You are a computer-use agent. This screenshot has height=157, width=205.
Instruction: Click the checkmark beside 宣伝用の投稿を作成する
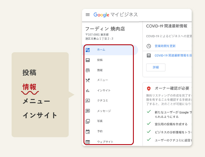click(149, 124)
